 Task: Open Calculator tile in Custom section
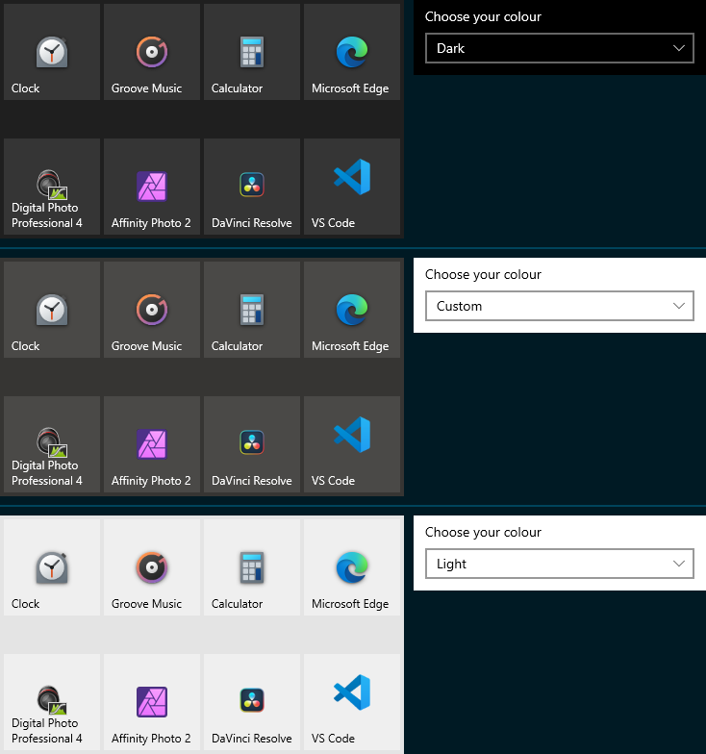[252, 310]
